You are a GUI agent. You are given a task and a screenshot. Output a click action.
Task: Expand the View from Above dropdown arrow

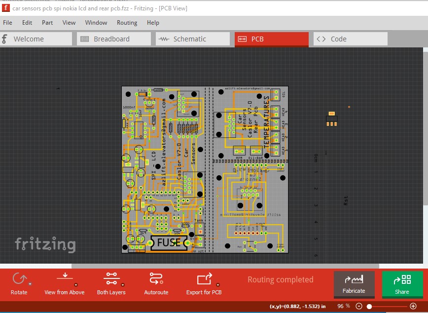pos(76,285)
